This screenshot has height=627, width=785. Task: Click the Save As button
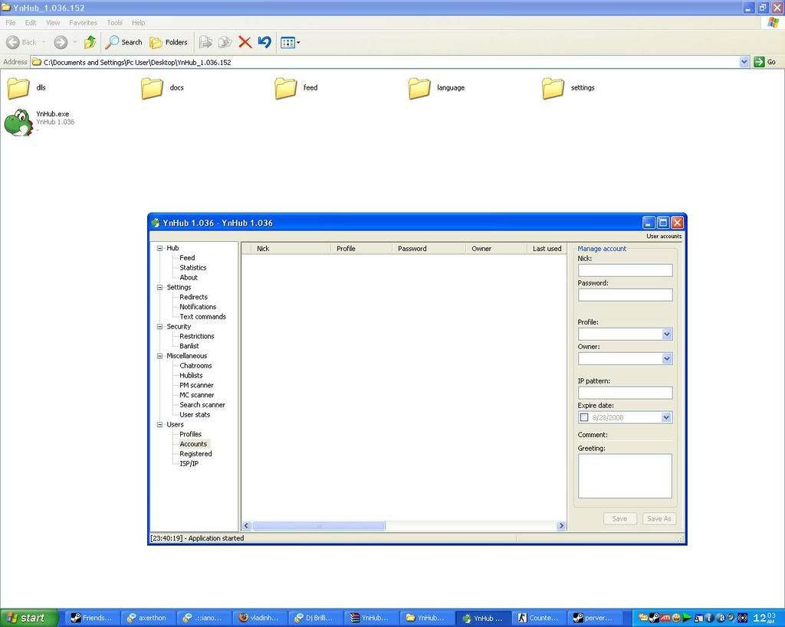(659, 519)
